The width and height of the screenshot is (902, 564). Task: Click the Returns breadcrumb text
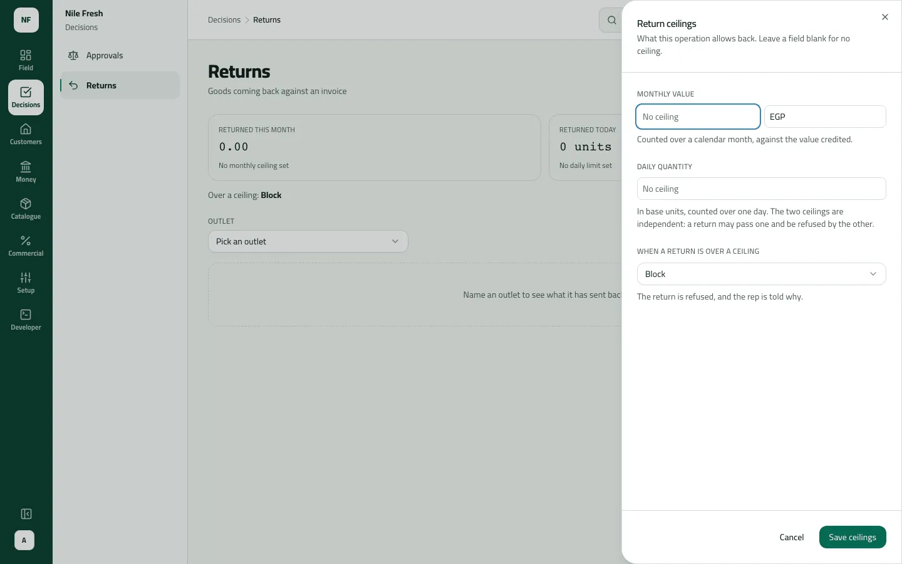click(267, 20)
